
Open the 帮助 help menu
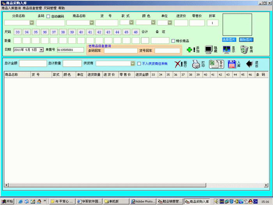(62, 8)
